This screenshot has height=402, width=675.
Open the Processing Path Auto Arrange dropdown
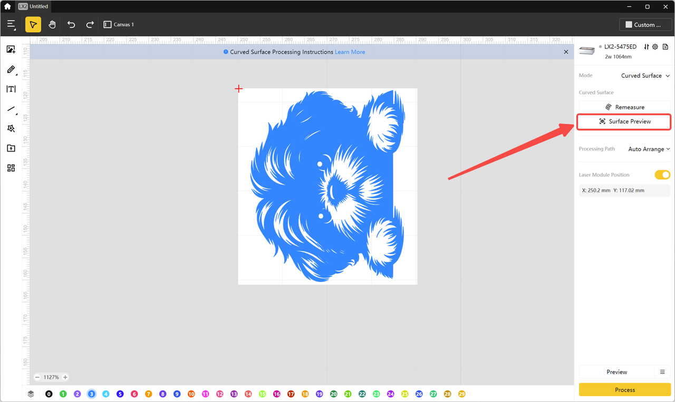pos(649,149)
